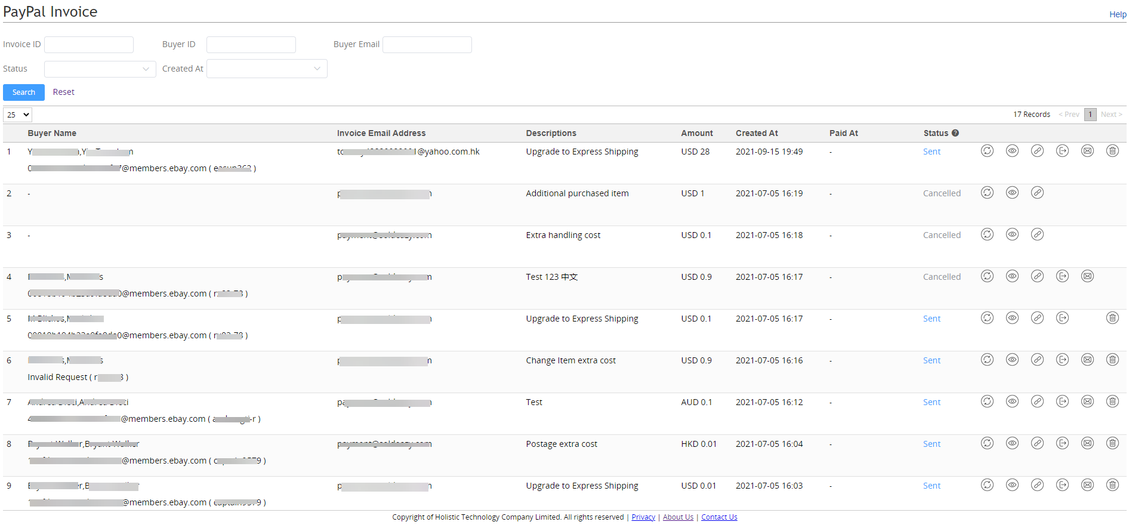The height and width of the screenshot is (528, 1129).
Task: Refresh the USD 28 invoice status
Action: pos(988,151)
